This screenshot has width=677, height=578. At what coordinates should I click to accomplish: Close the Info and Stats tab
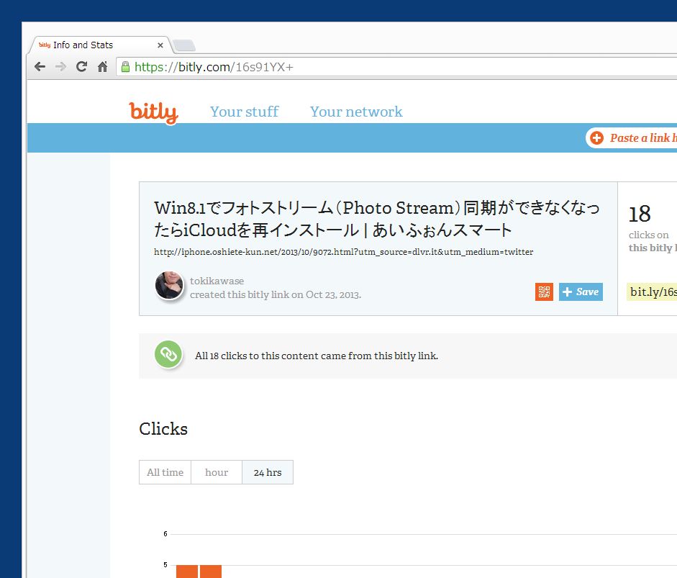[x=160, y=45]
